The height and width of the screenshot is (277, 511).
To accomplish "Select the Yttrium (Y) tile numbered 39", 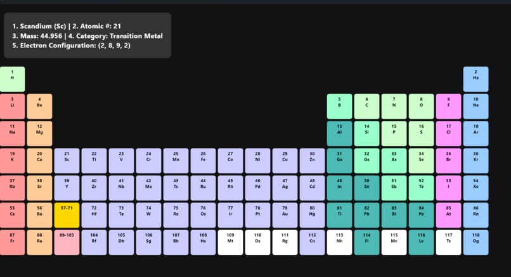I will (x=67, y=188).
